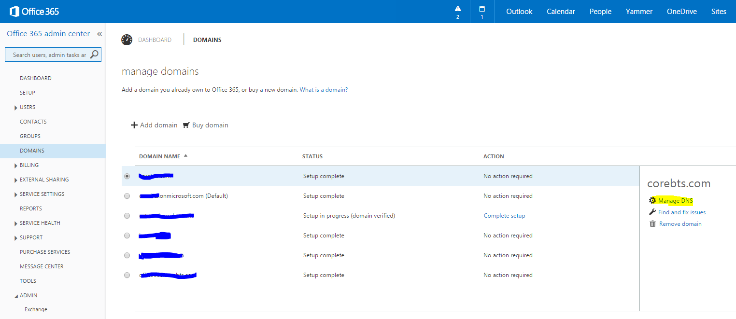The height and width of the screenshot is (319, 736).
Task: Click the Office 365 logo
Action: [34, 12]
